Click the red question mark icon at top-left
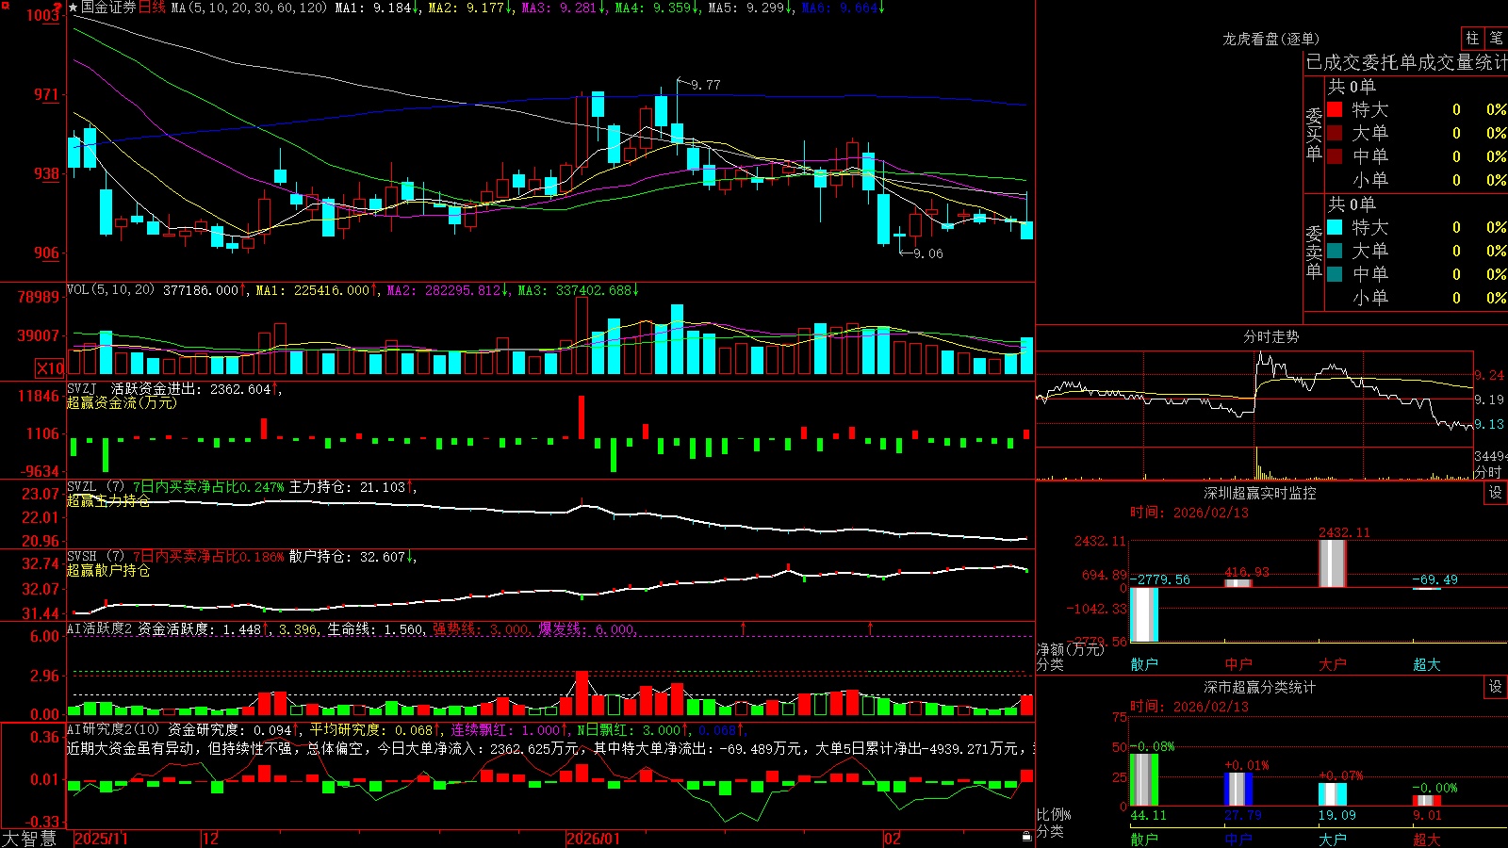The width and height of the screenshot is (1508, 848). [x=57, y=8]
